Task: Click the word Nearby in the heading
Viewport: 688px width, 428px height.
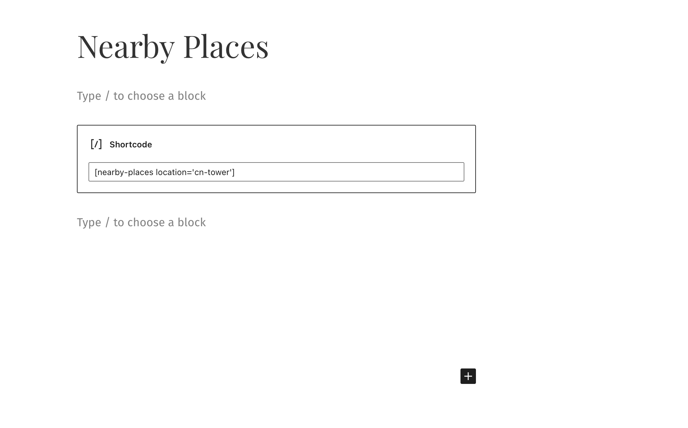Action: click(126, 47)
